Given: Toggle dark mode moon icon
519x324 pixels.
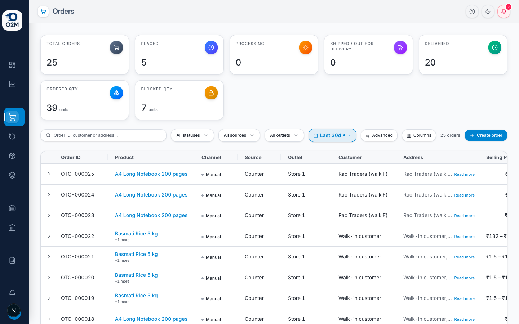Looking at the screenshot, I should (x=488, y=12).
